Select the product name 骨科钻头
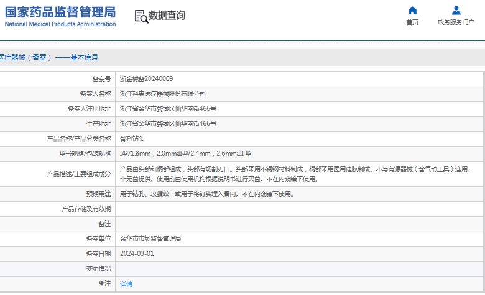485x295 pixels. click(132, 138)
